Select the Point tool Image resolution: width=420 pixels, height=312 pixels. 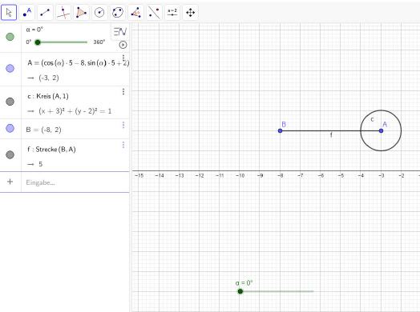[27, 12]
